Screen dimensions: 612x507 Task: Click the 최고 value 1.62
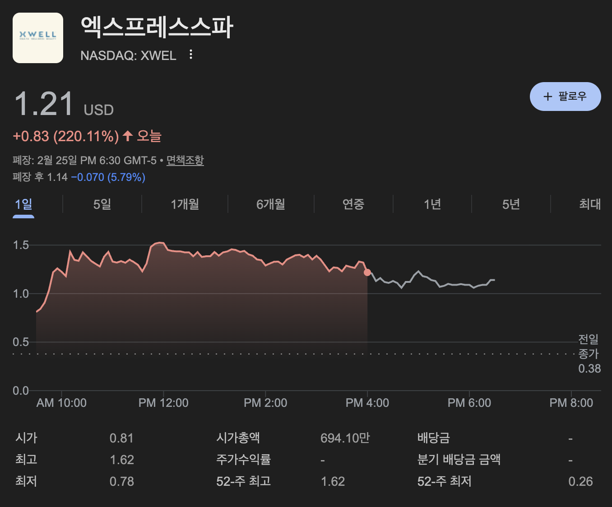tap(121, 460)
